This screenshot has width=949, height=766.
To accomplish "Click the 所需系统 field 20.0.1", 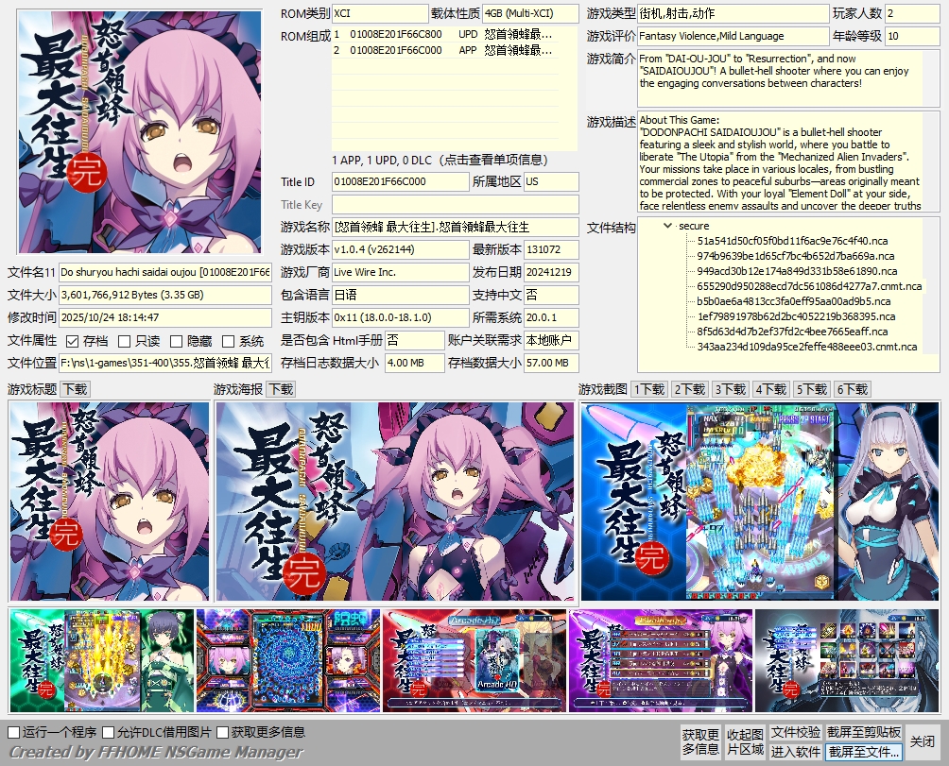I will (x=551, y=317).
